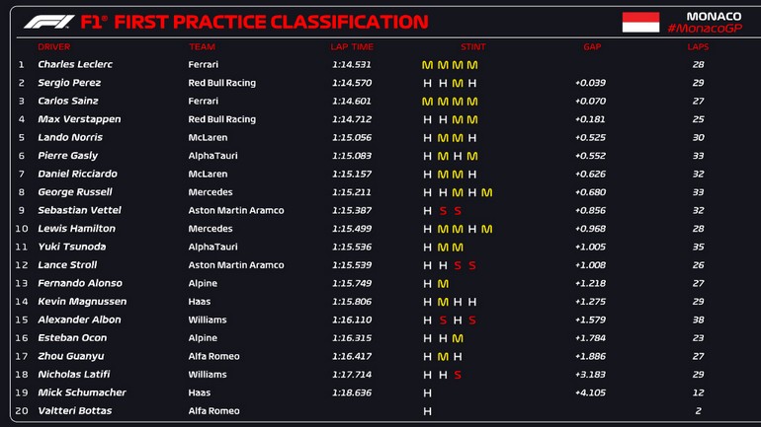Select the STINT column header
This screenshot has width=761, height=427.
pyautogui.click(x=472, y=46)
